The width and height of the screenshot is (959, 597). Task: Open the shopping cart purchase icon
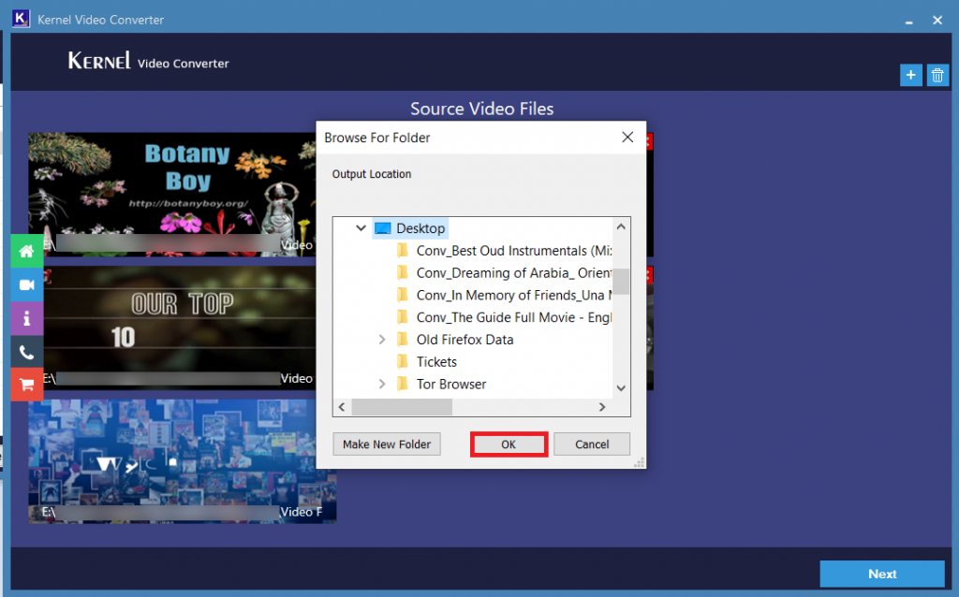point(26,385)
